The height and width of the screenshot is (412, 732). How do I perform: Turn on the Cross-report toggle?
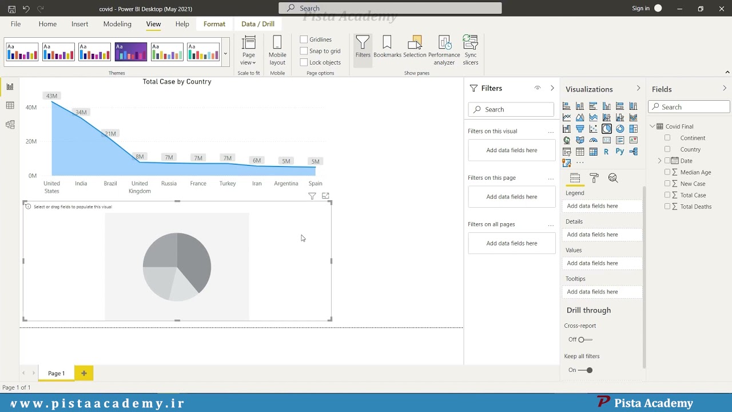[x=584, y=339]
